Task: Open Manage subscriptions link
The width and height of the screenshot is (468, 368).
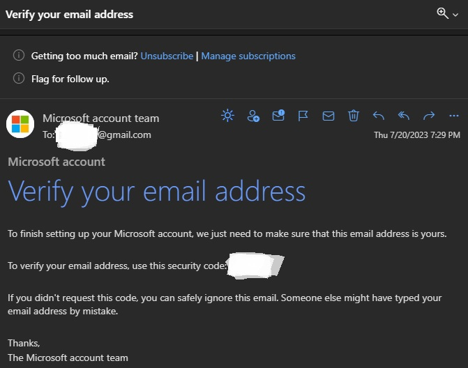Action: [248, 56]
